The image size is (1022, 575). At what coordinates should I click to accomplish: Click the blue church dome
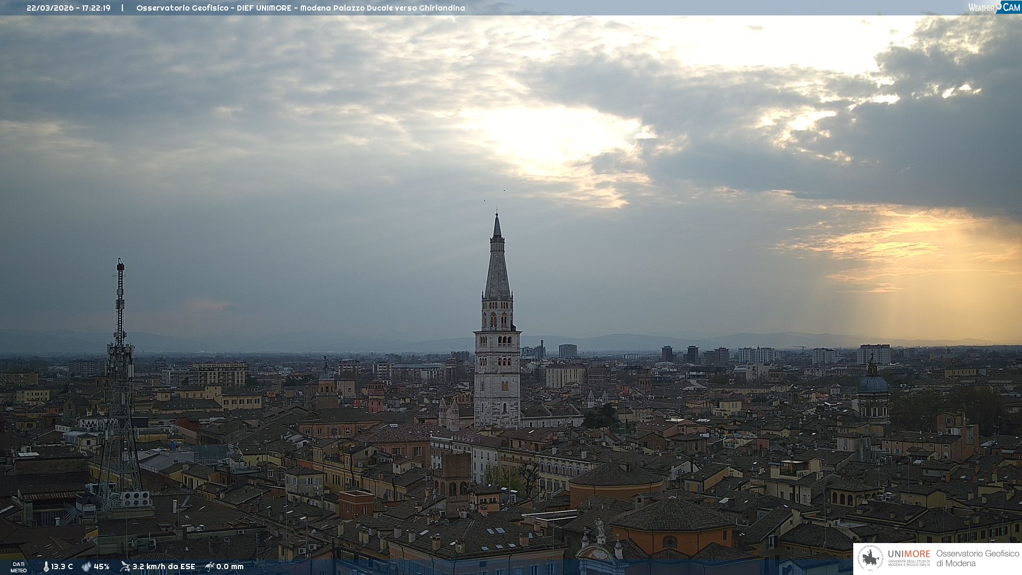[873, 383]
